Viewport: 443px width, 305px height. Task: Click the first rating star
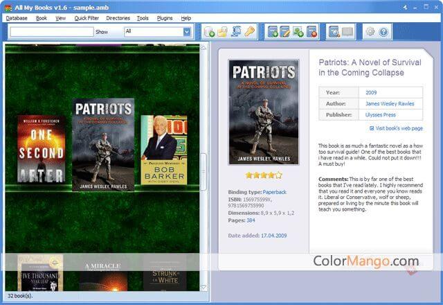pyautogui.click(x=248, y=175)
